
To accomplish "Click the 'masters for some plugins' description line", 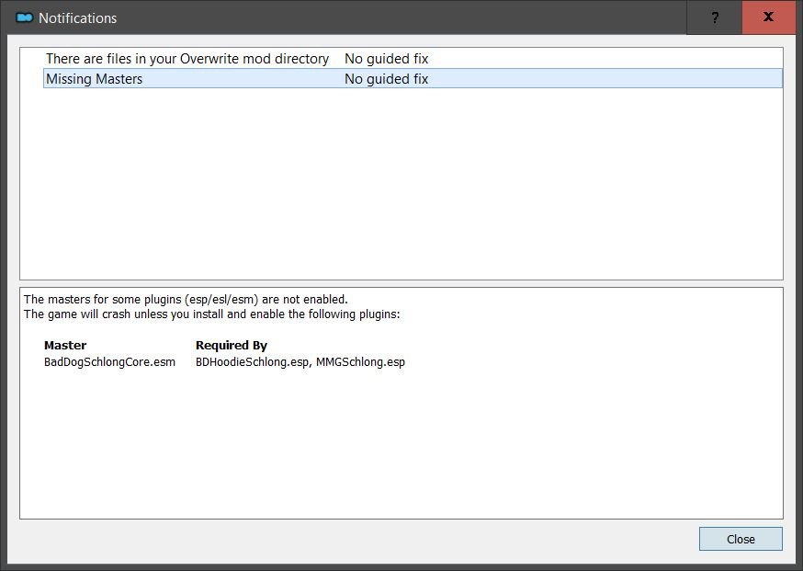I will 186,300.
